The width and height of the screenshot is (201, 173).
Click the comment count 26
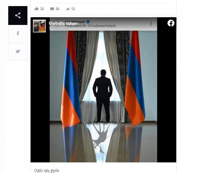click(x=57, y=9)
